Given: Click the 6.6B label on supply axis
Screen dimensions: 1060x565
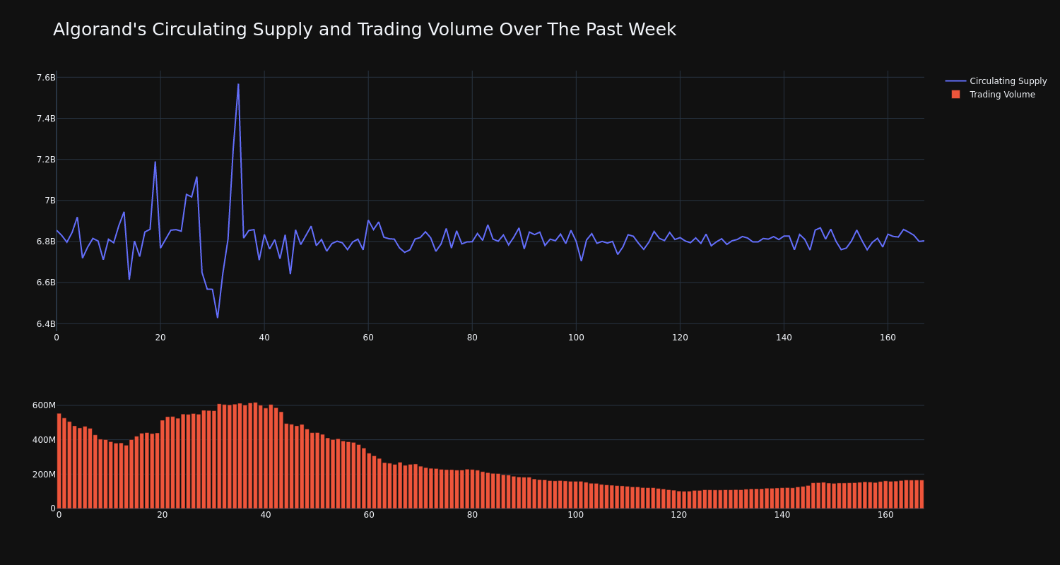Looking at the screenshot, I should 46,282.
